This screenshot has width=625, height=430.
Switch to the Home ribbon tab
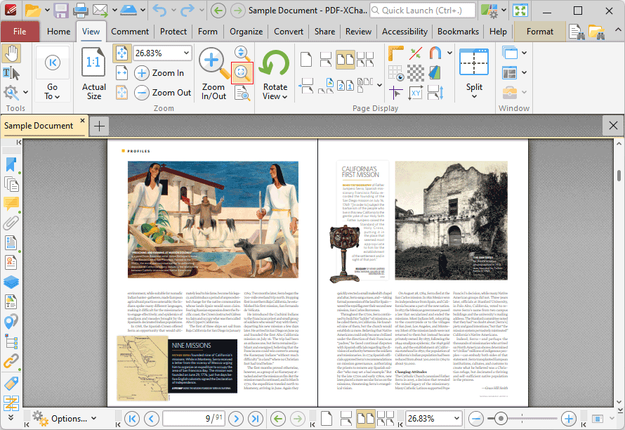point(58,32)
